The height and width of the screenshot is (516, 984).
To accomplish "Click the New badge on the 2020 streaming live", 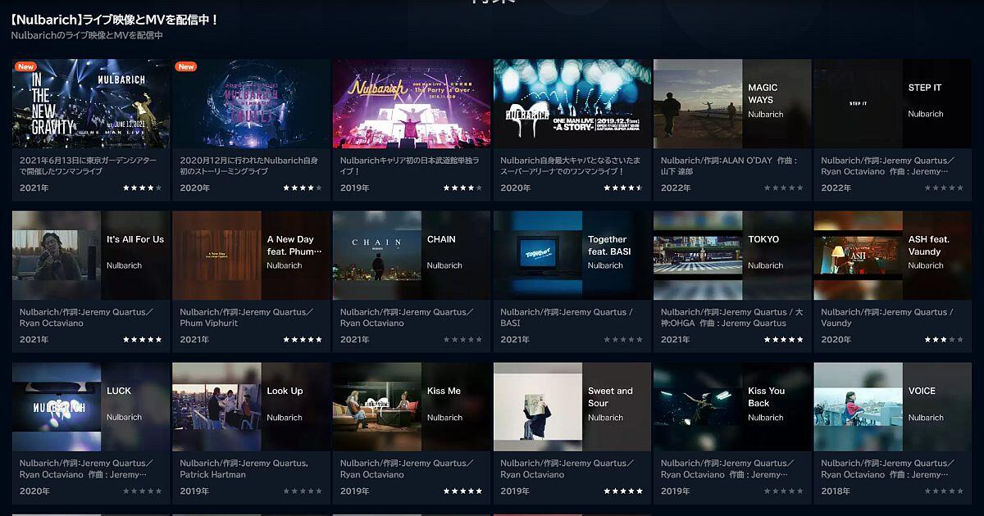I will (x=186, y=67).
